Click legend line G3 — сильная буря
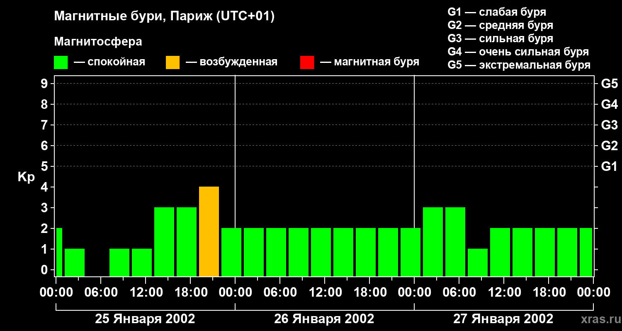Screen dimensions: 622x331 coord(500,38)
